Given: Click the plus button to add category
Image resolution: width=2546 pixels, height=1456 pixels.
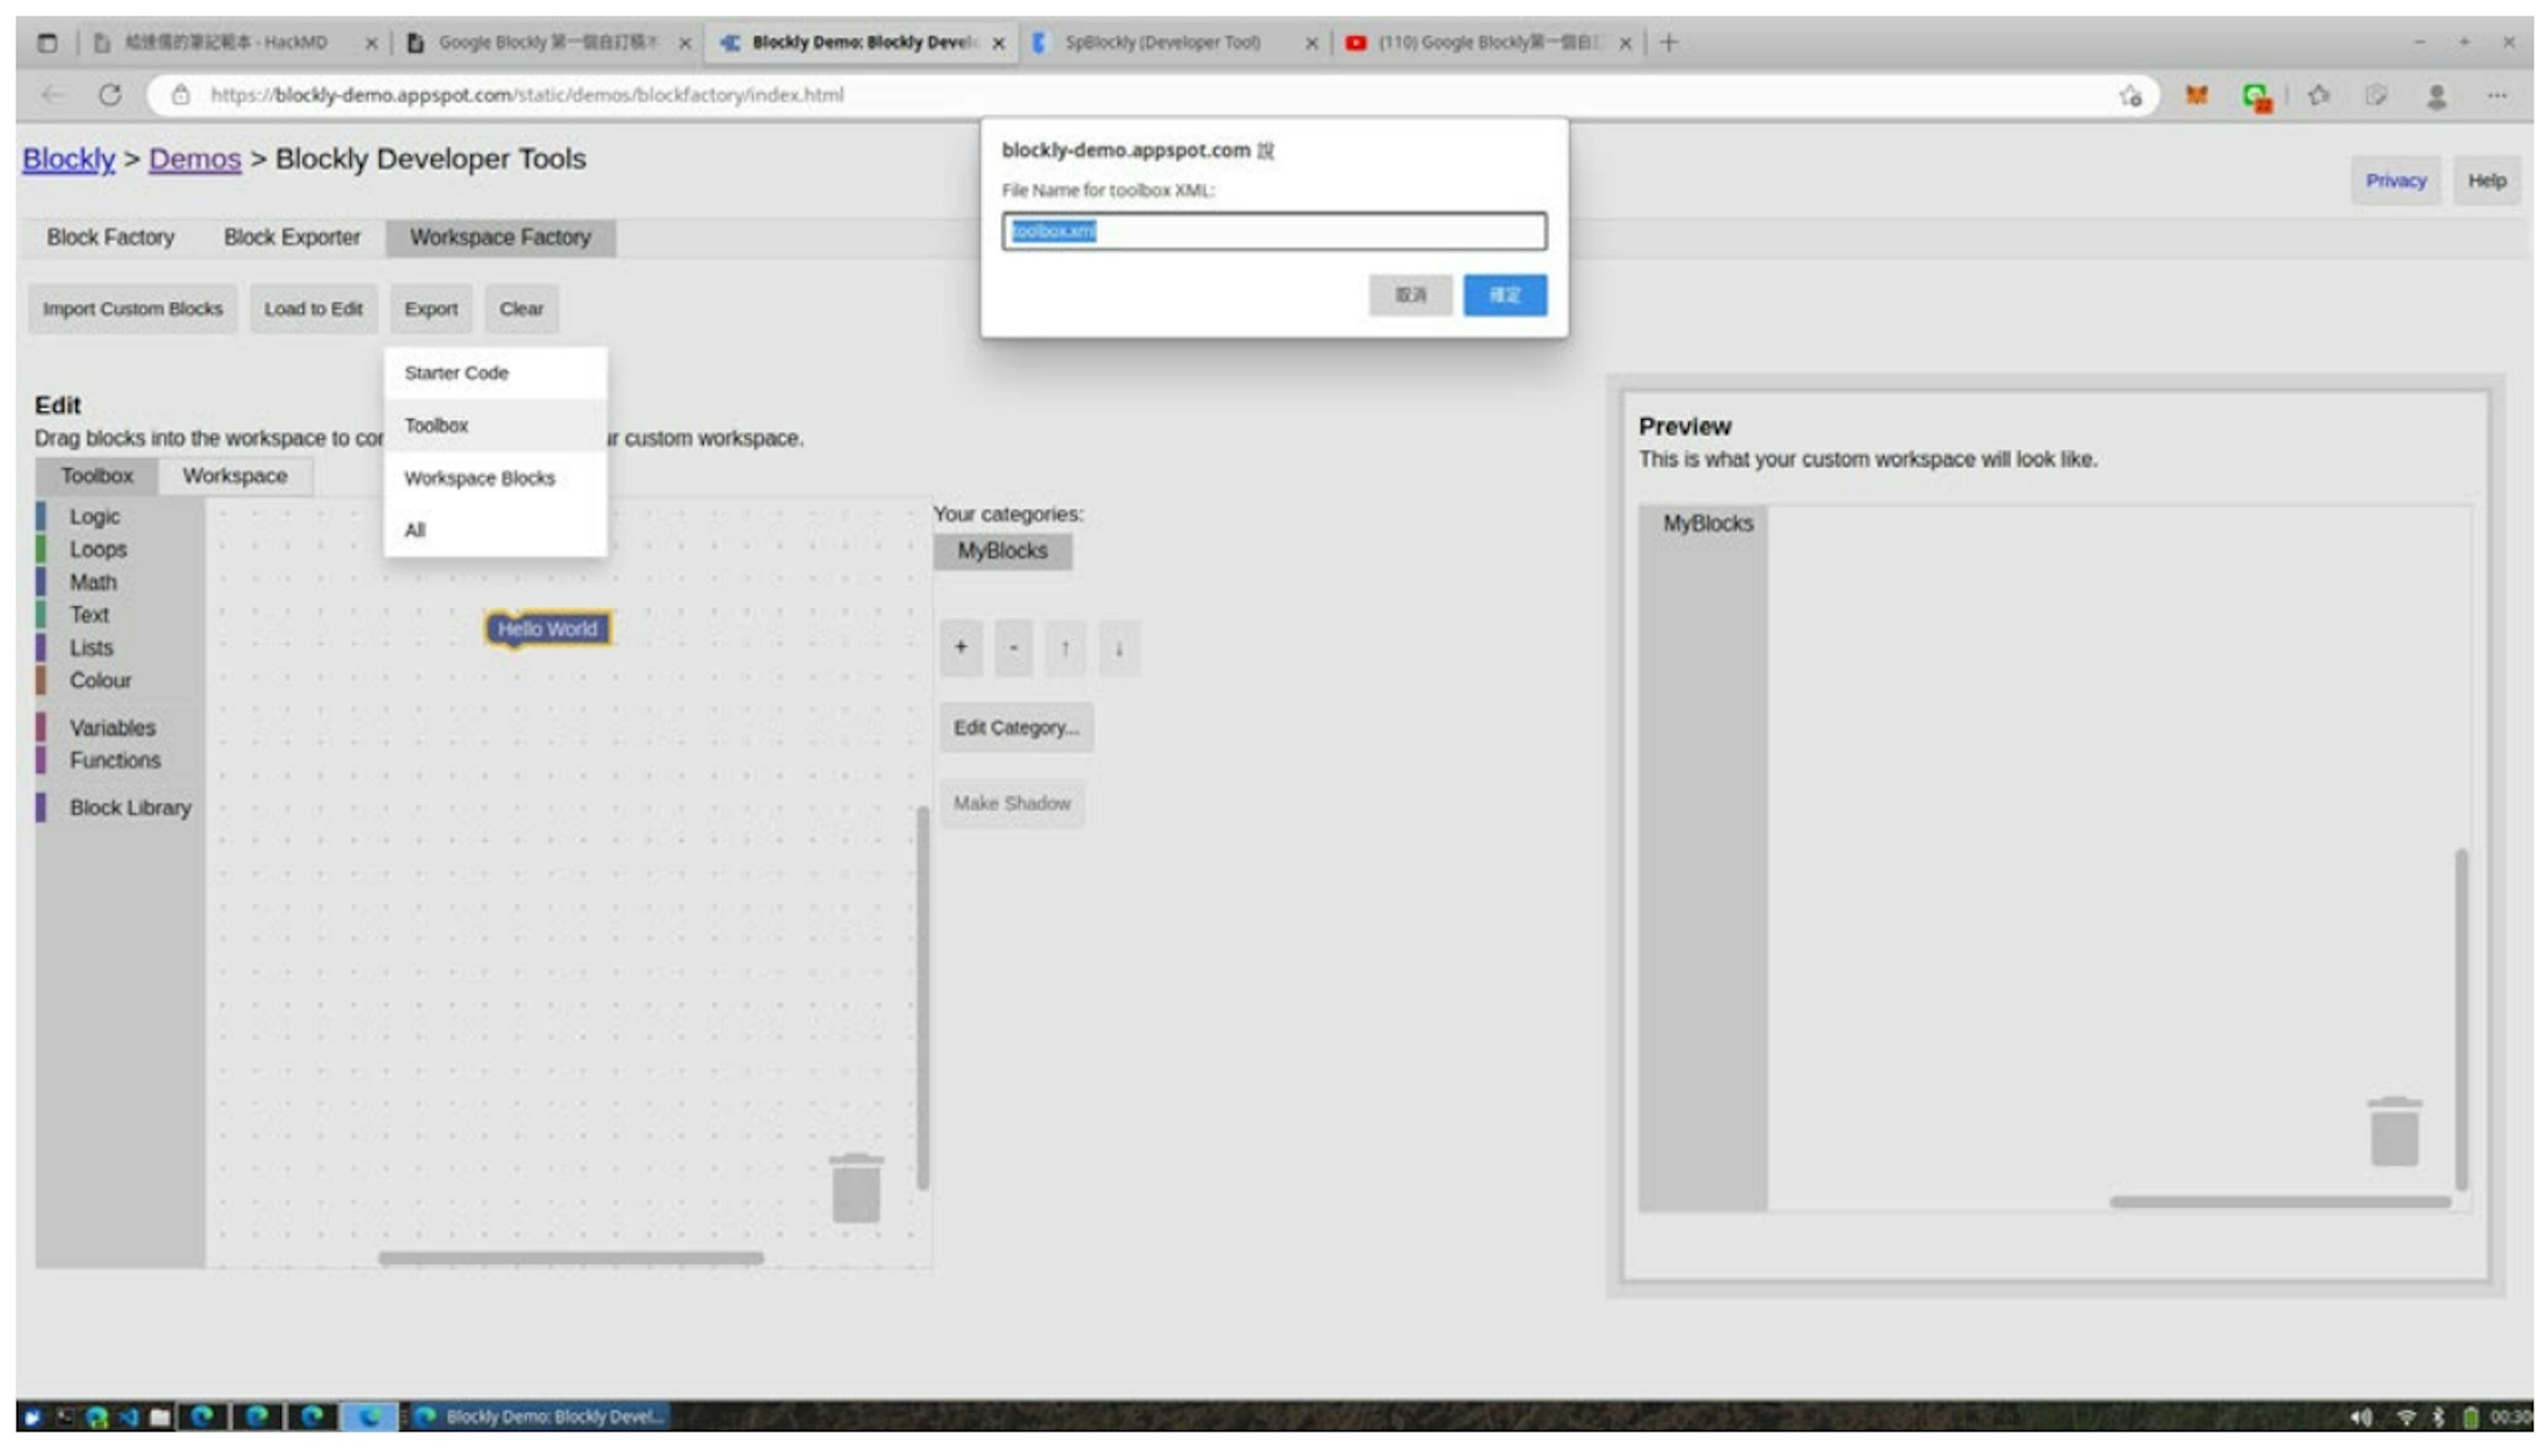Looking at the screenshot, I should click(960, 648).
